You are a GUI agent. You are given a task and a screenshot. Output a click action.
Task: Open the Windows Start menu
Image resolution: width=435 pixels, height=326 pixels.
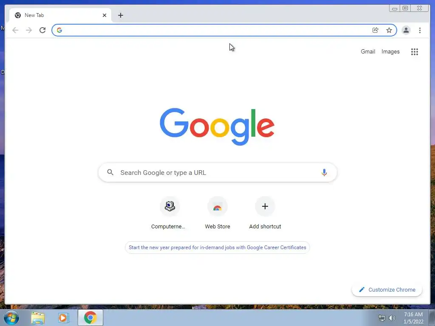coord(11,318)
